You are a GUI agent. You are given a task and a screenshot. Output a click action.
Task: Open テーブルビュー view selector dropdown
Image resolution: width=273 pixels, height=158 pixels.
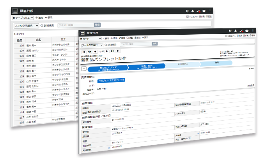pyautogui.click(x=23, y=18)
